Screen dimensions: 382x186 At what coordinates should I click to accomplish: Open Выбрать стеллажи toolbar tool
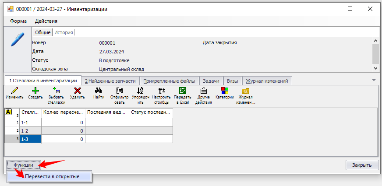(x=57, y=91)
